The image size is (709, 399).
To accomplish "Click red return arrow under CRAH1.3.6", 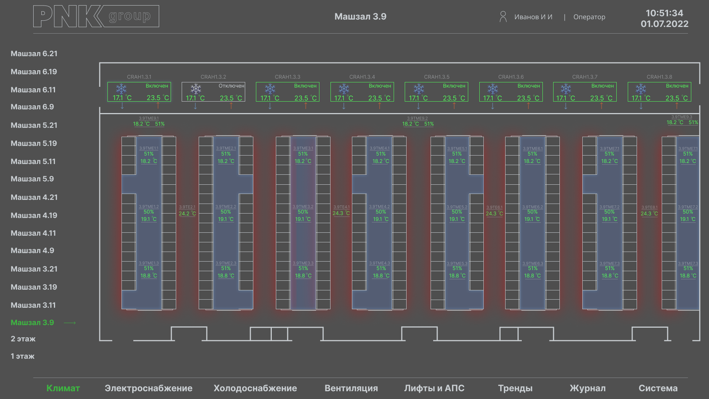I will point(528,106).
